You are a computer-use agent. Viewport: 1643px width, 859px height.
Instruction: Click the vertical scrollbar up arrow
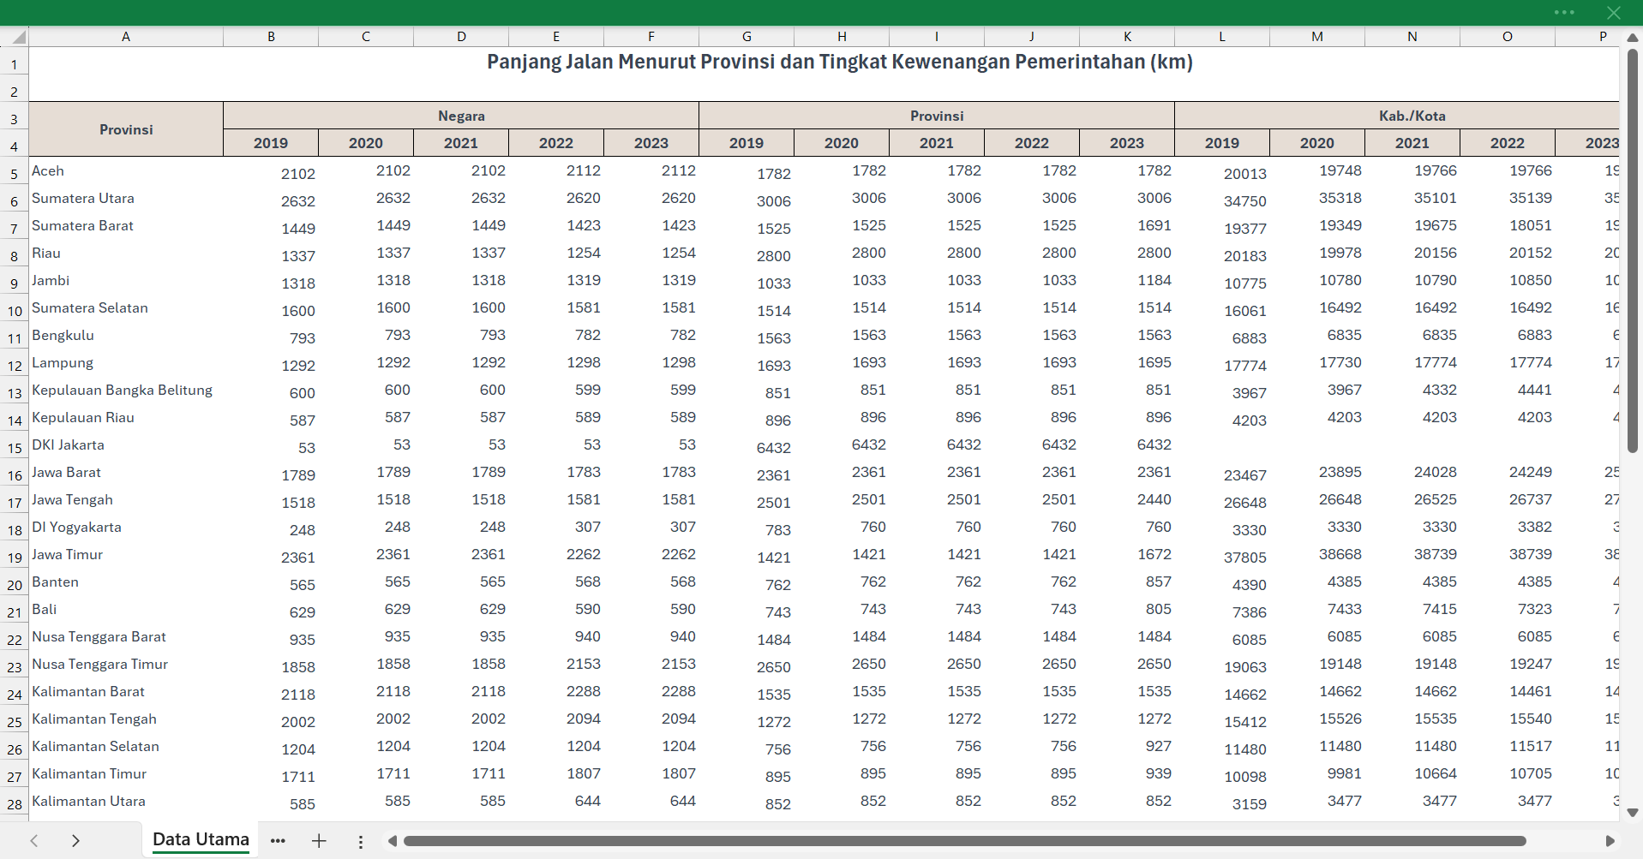[x=1633, y=37]
